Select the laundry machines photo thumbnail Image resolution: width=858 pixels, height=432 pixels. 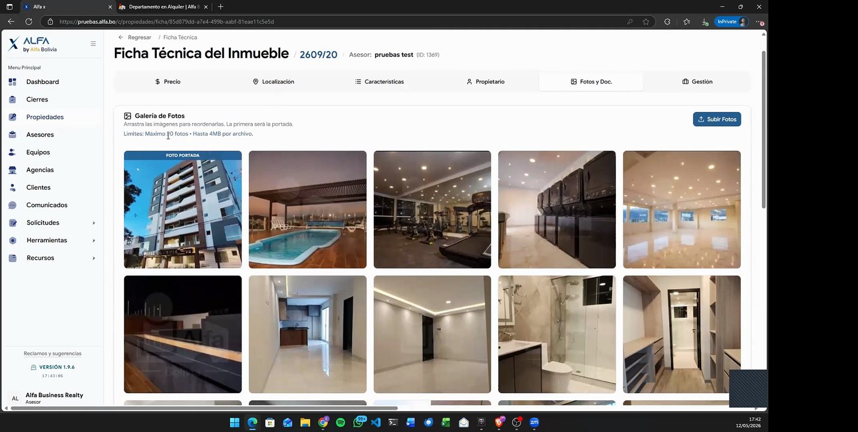click(557, 209)
